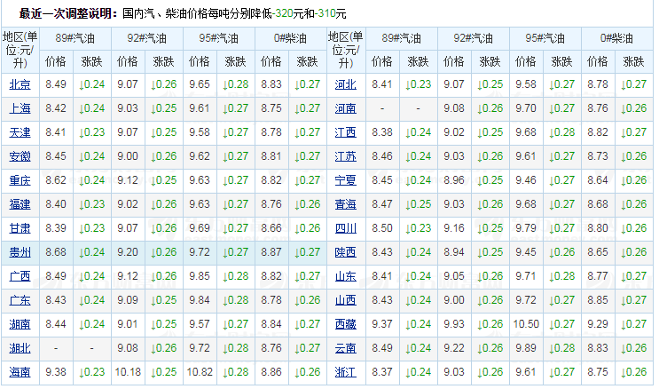Select the 安徽 region link
This screenshot has width=659, height=389.
tap(20, 156)
